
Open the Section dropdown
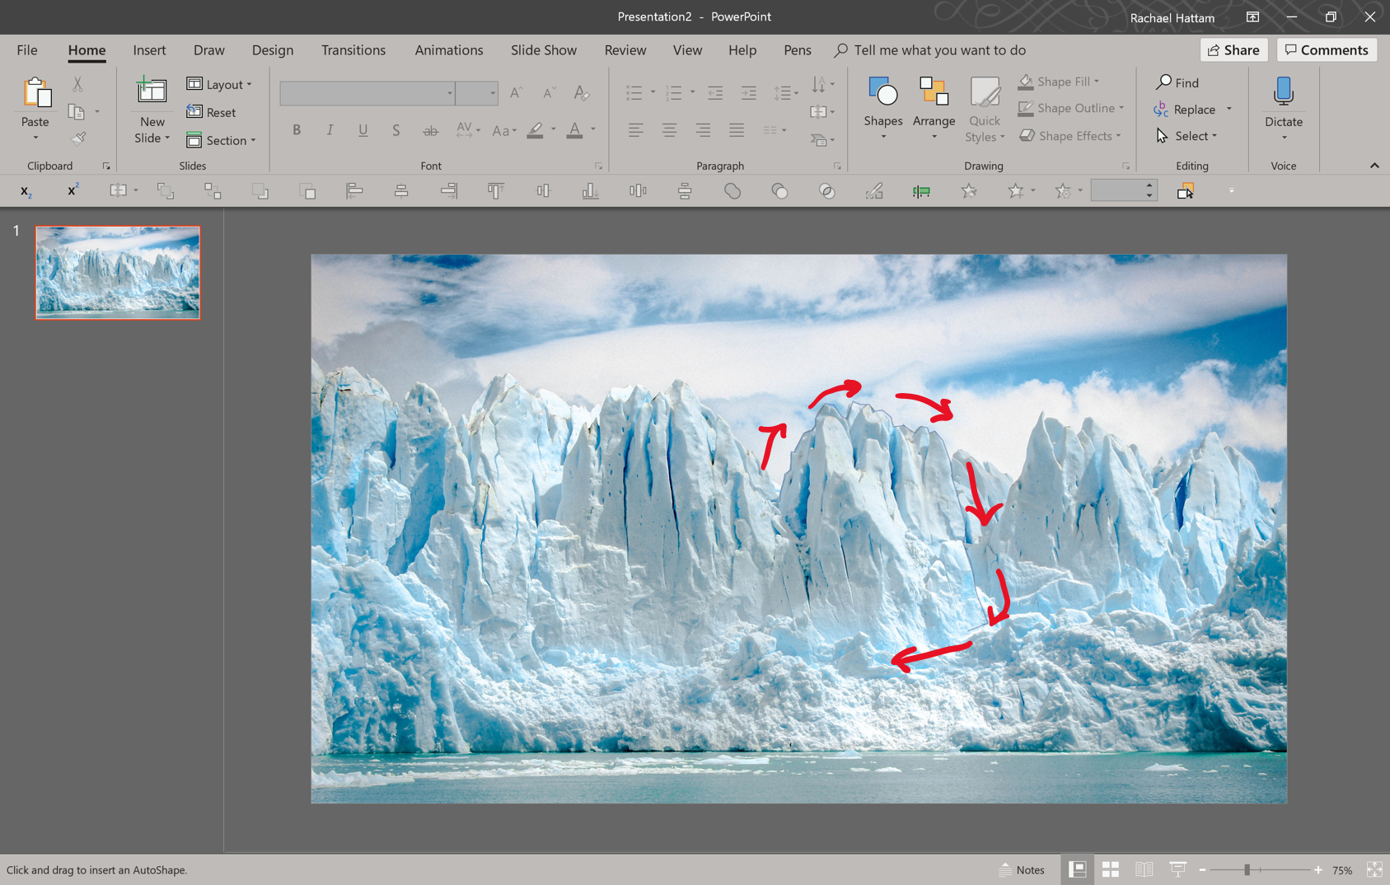pyautogui.click(x=222, y=140)
